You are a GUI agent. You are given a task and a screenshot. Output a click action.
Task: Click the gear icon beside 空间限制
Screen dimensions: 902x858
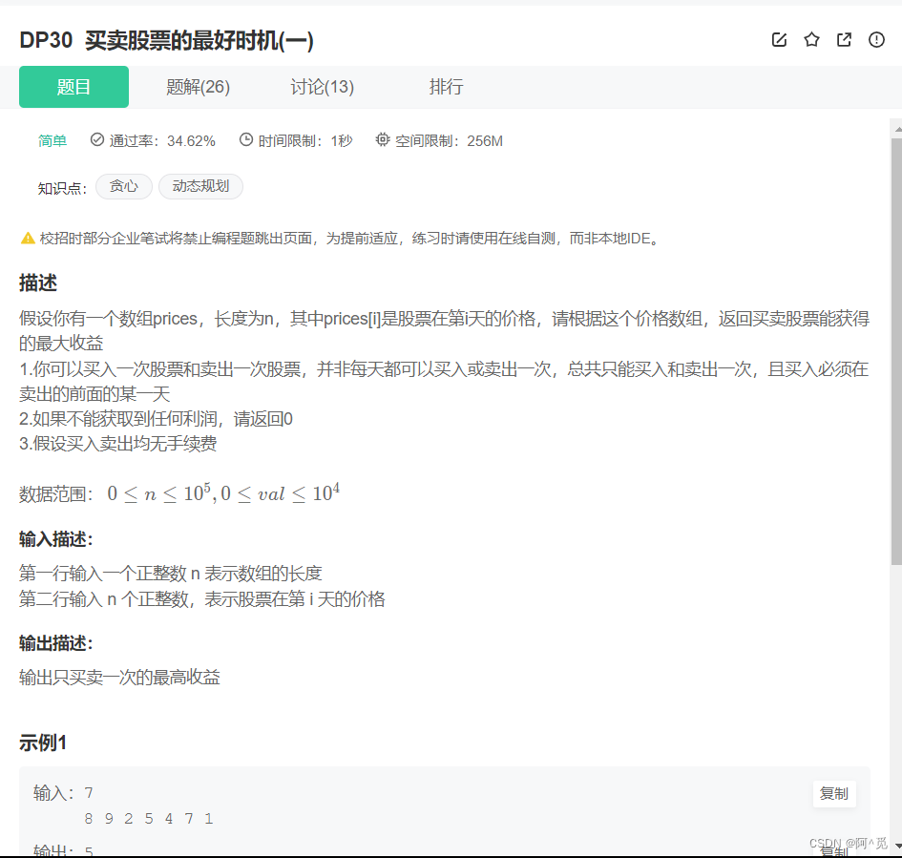(x=382, y=139)
